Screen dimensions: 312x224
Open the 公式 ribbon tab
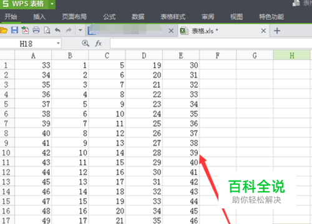coord(109,17)
